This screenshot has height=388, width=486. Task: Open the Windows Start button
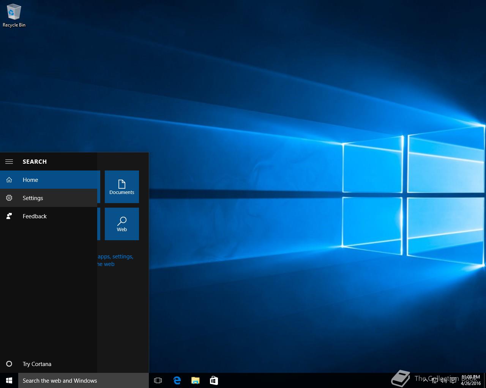[x=9, y=380]
